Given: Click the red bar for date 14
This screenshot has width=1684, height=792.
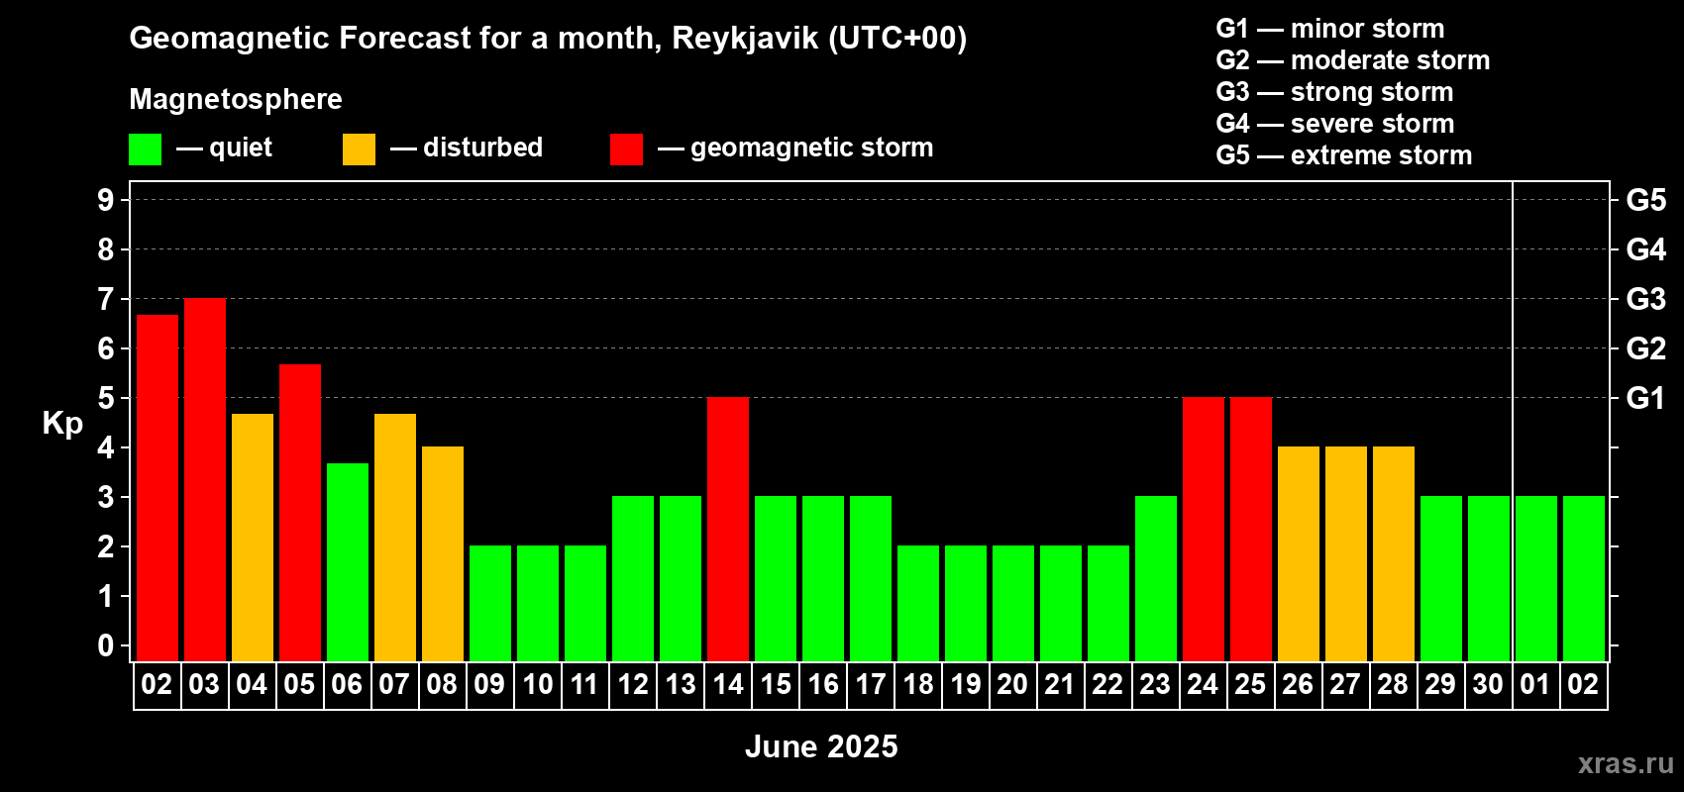Looking at the screenshot, I should tap(728, 530).
